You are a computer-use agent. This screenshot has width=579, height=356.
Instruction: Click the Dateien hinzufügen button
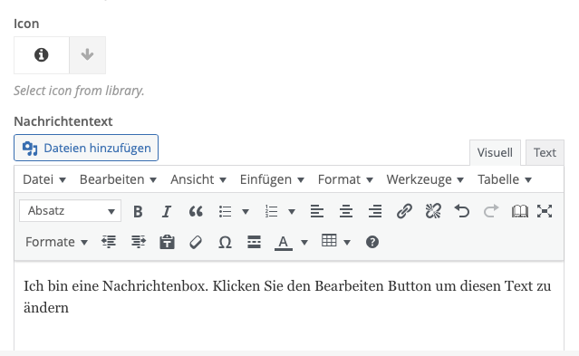[x=86, y=148]
